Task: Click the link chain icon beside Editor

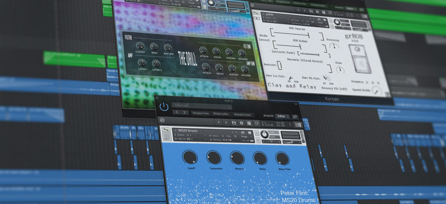Action: click(x=295, y=116)
